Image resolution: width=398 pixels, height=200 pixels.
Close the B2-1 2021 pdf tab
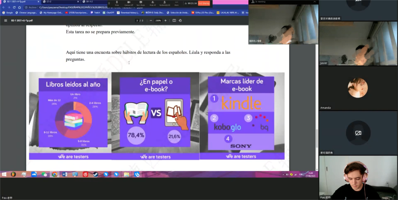pyautogui.click(x=38, y=1)
